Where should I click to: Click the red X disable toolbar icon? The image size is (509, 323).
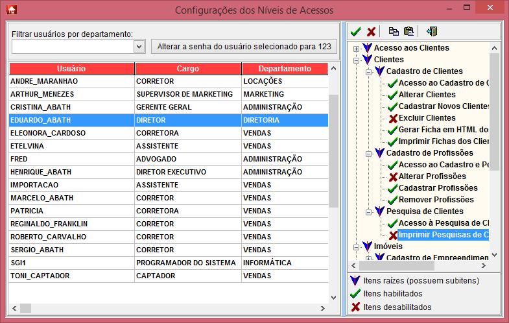click(372, 31)
